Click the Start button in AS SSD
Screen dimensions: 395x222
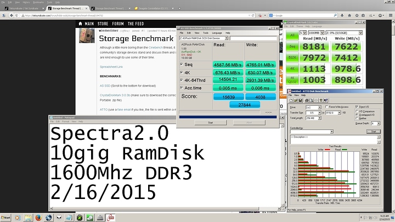(x=211, y=123)
